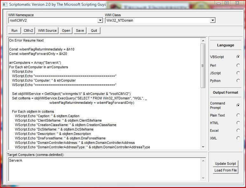Click the 'DnsForestName: ' echo script line
Viewport: 246px width, 188px height.
click(60, 138)
